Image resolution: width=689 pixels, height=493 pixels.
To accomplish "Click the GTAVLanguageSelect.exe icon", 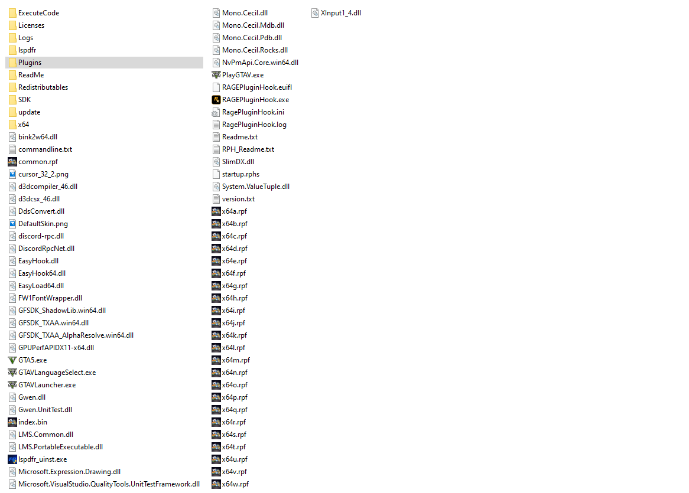I will point(12,373).
